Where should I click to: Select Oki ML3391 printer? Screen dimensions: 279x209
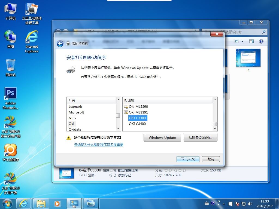coord(136,112)
